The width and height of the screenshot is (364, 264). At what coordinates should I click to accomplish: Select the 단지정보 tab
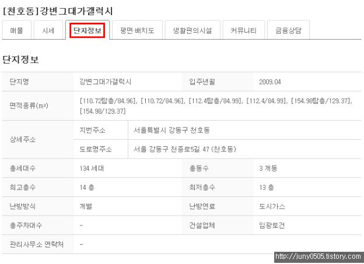(87, 30)
